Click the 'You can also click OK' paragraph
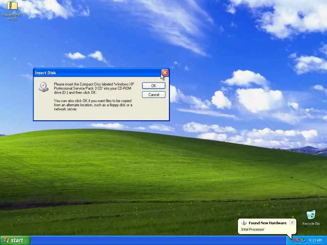 93,105
